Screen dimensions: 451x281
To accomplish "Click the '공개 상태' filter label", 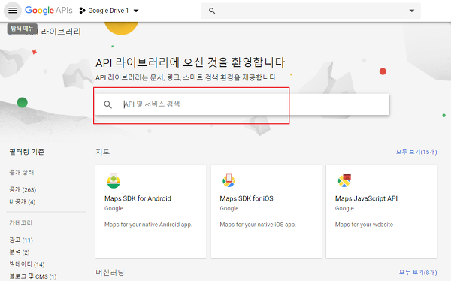I will pyautogui.click(x=22, y=172).
